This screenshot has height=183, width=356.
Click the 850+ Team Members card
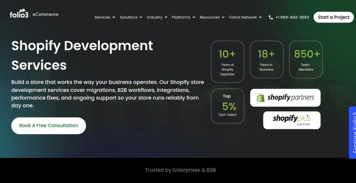click(306, 60)
